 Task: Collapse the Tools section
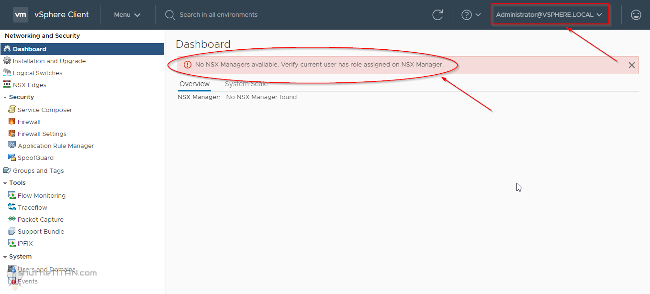click(x=5, y=183)
